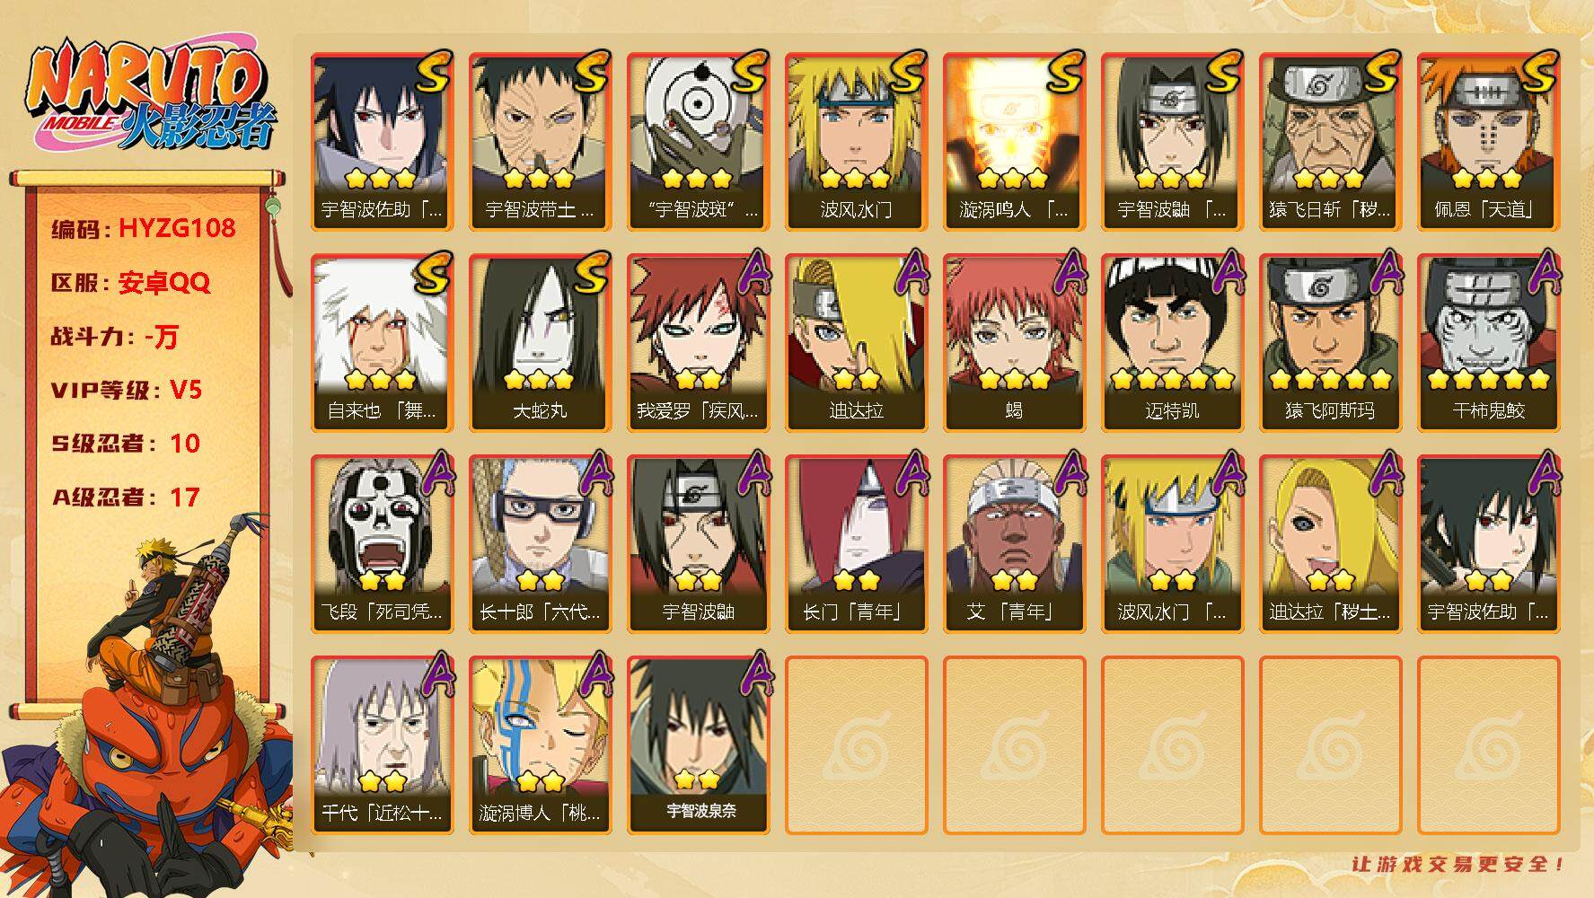Click the A rank badge on 飞段 card
Screen dimensions: 1594x898
click(434, 475)
